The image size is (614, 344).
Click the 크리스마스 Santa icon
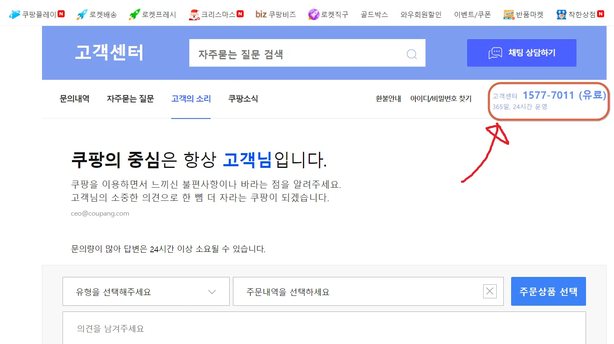pyautogui.click(x=193, y=13)
